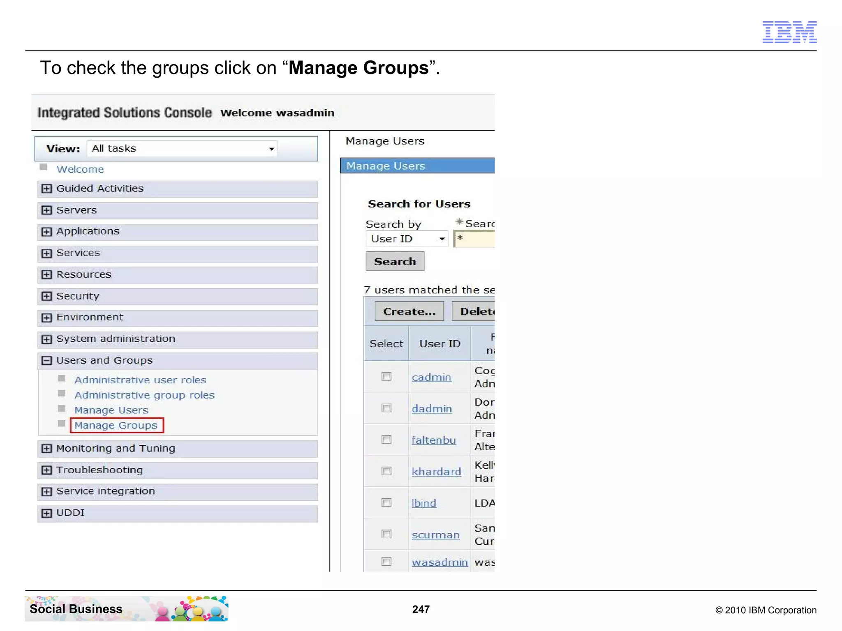The height and width of the screenshot is (631, 842).
Task: Tick the checkbox for wasadmin
Action: click(x=386, y=562)
